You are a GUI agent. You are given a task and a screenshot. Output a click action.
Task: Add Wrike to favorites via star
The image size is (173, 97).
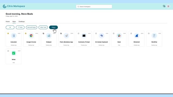click(x=8, y=51)
